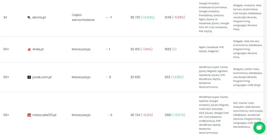This screenshot has width=267, height=135.
Task: Click Motoryzacja category in the junak.com.pl row
Action: point(81,77)
